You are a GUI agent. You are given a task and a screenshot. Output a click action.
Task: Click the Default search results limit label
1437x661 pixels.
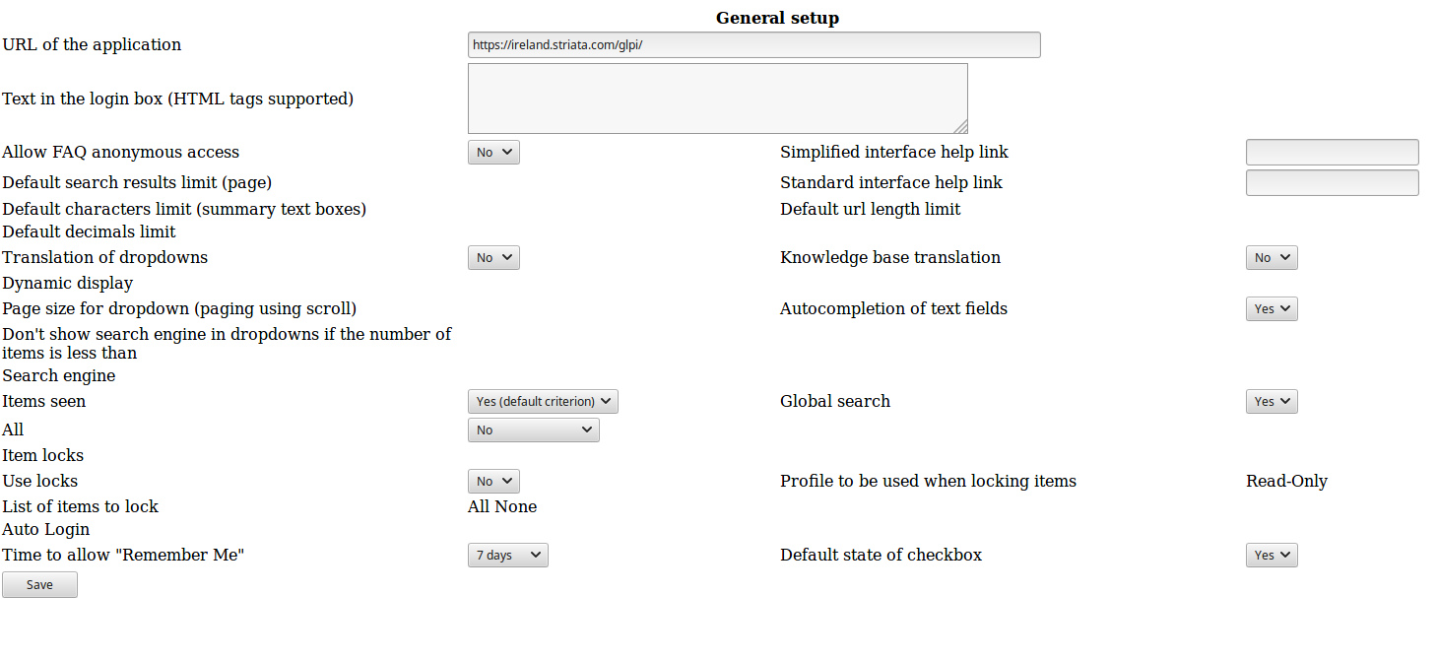coord(137,182)
